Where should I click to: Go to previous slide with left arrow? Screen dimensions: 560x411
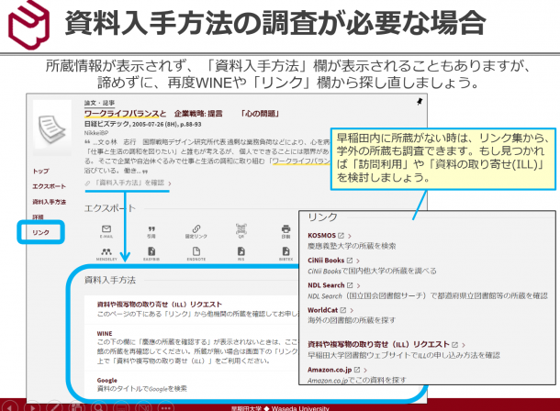pos(10,407)
